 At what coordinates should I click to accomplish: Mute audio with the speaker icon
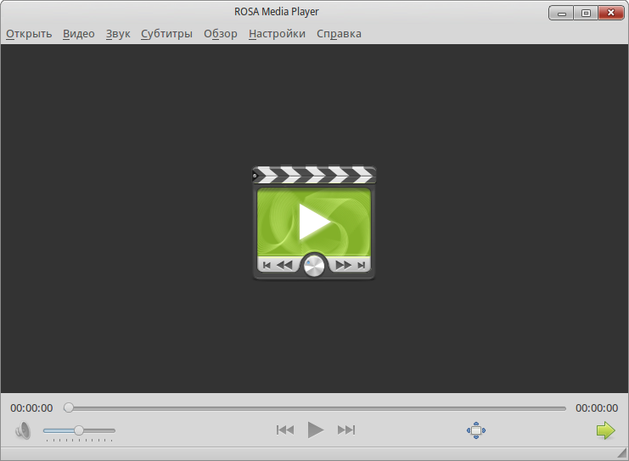pos(23,430)
